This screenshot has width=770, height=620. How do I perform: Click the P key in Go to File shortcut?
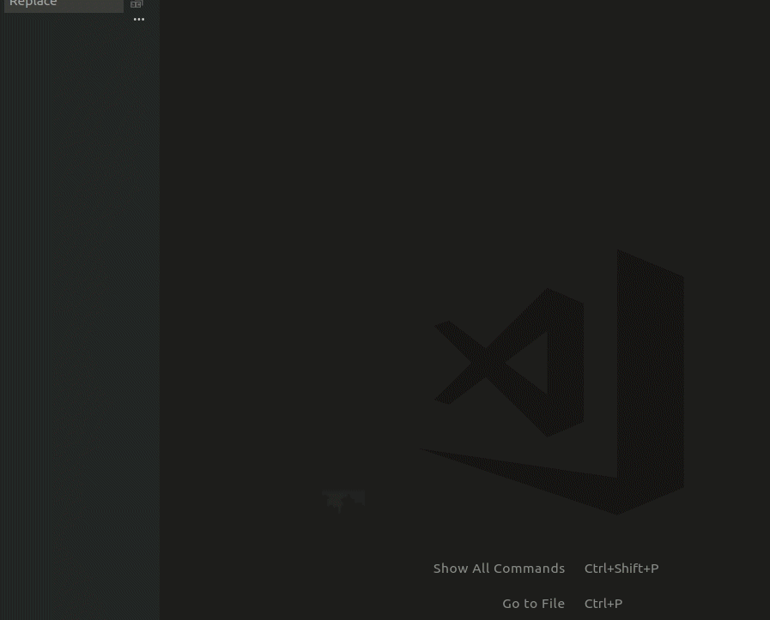point(618,604)
